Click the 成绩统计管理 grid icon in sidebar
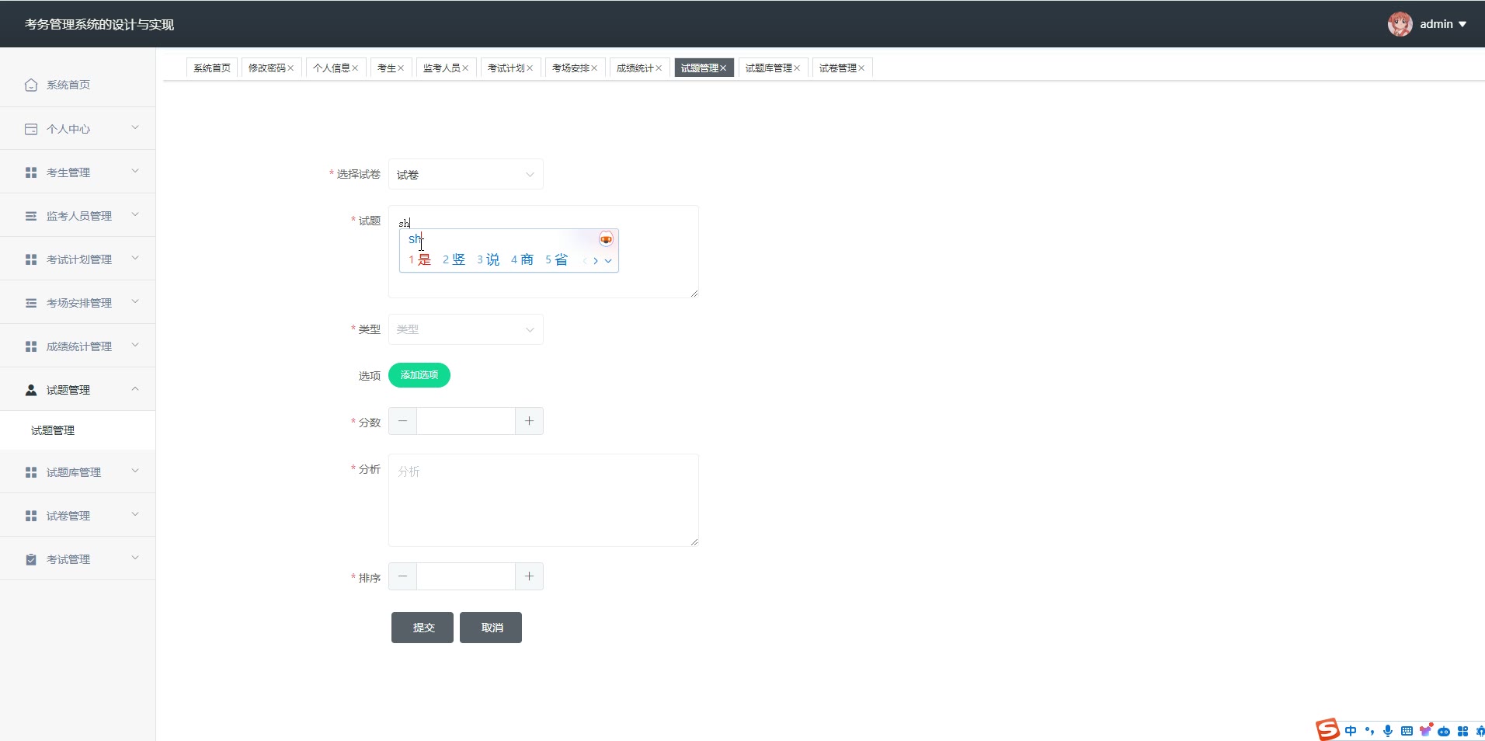The image size is (1485, 741). click(x=31, y=346)
